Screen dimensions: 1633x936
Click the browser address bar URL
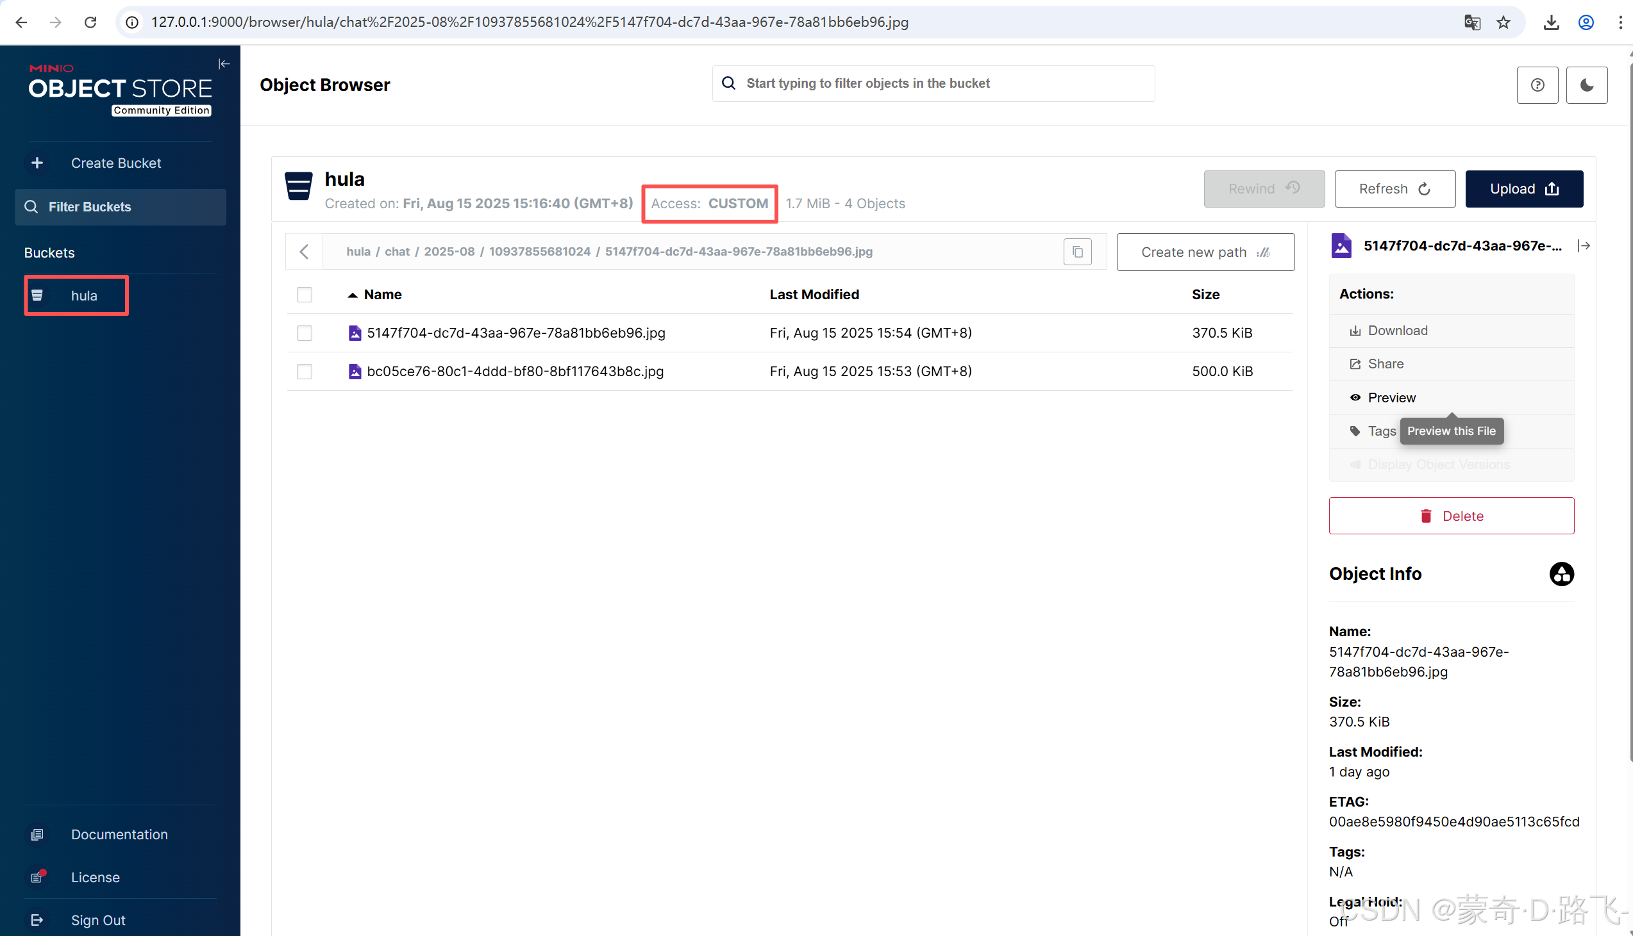click(x=530, y=22)
